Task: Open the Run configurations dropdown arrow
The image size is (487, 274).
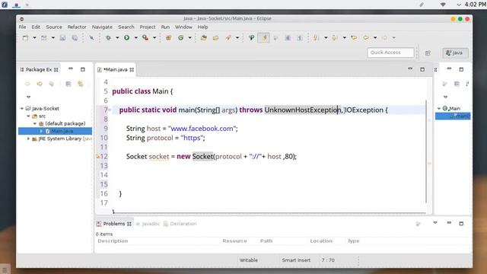Action: click(x=135, y=37)
